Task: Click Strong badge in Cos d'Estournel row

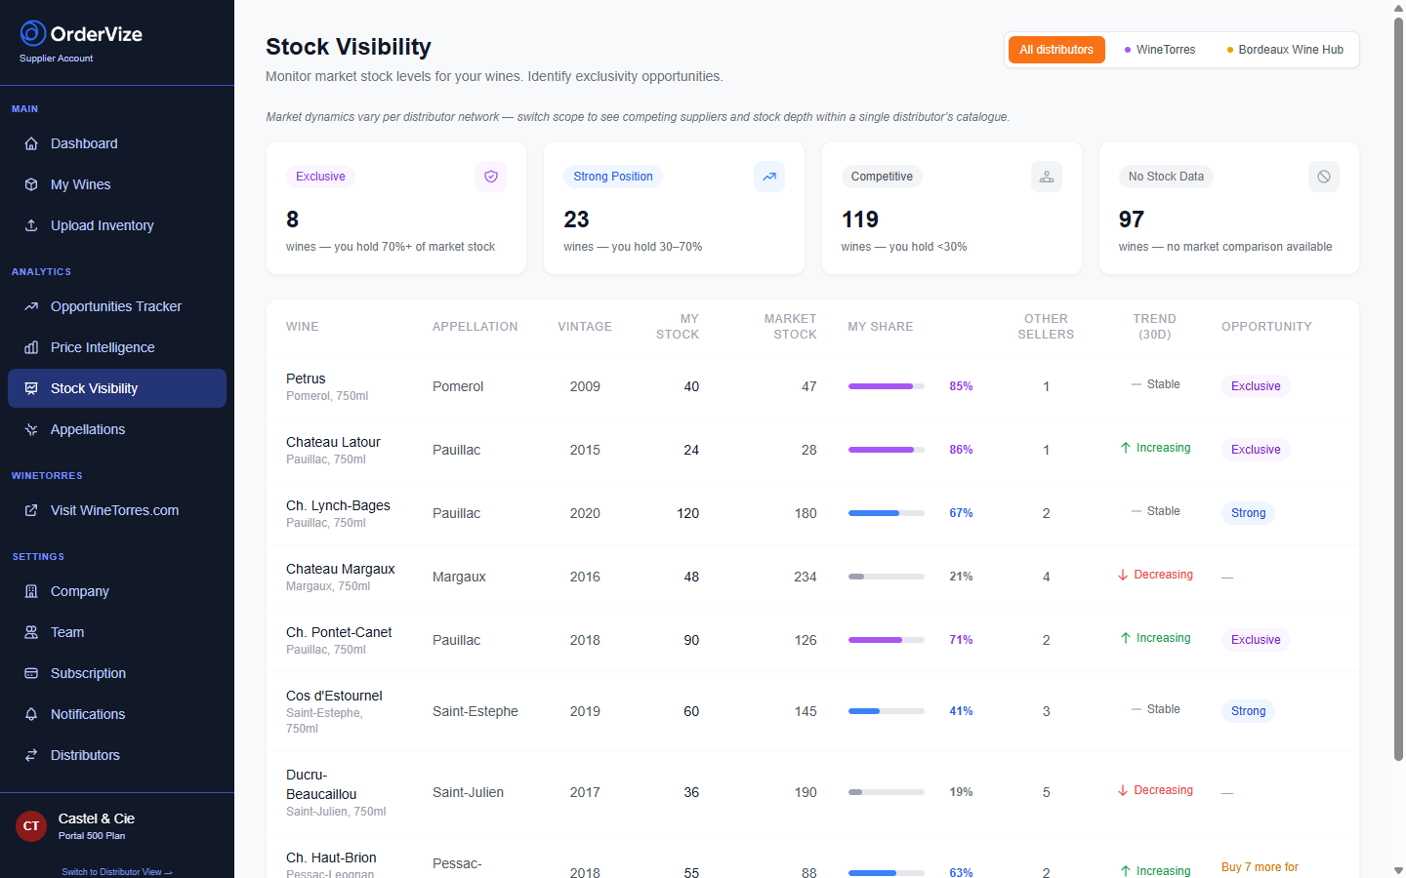Action: (x=1248, y=711)
